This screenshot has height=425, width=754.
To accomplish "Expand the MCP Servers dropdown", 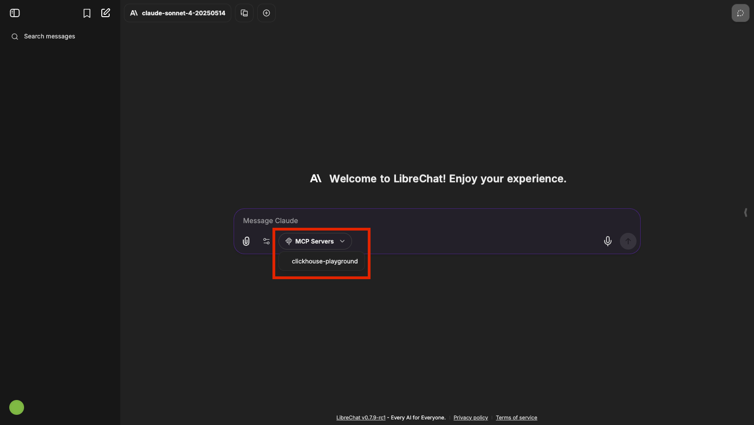I will click(x=315, y=241).
